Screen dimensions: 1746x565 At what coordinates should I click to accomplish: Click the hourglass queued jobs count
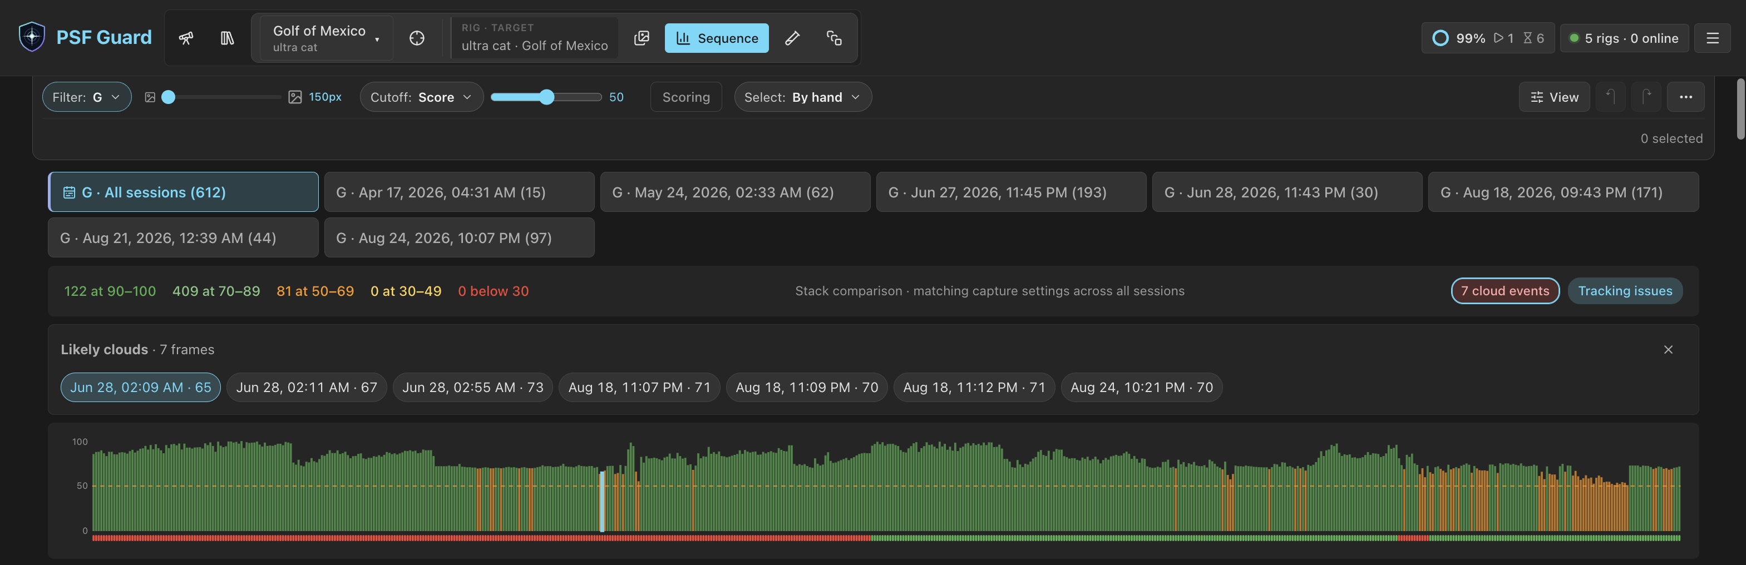click(x=1533, y=38)
